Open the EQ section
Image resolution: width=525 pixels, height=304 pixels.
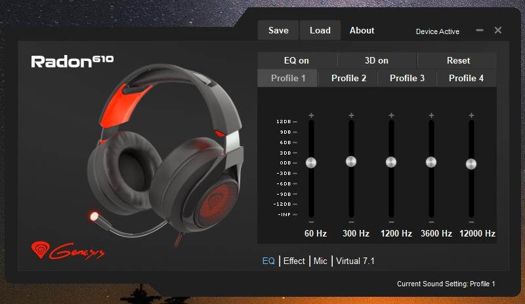(x=268, y=261)
